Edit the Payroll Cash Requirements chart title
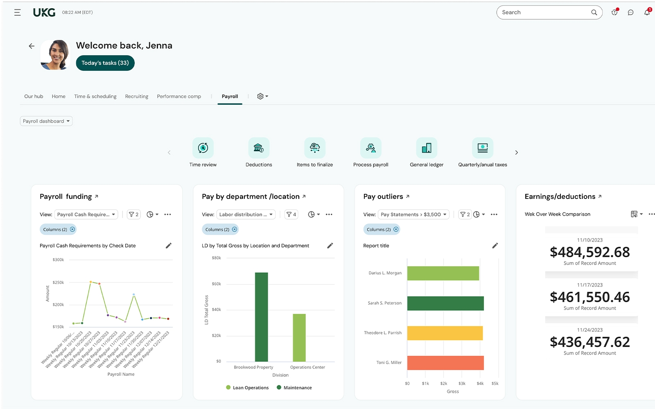655x409 pixels. coord(168,246)
